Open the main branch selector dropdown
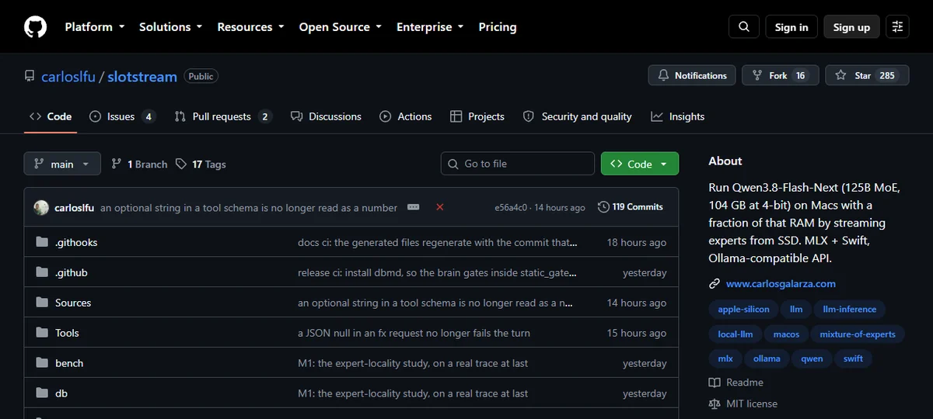Image resolution: width=933 pixels, height=419 pixels. click(62, 164)
